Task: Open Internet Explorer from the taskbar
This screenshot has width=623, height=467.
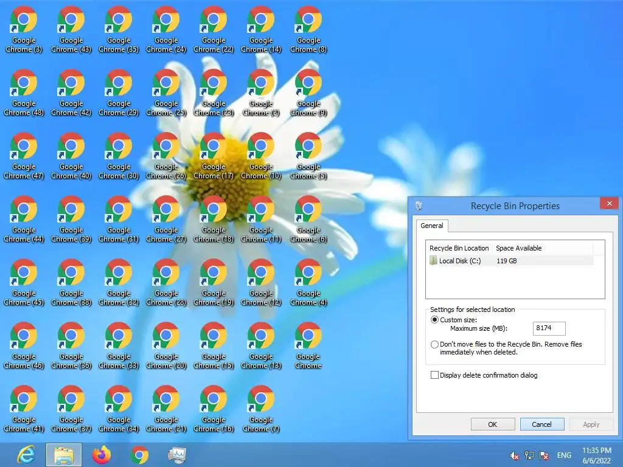Action: pyautogui.click(x=26, y=455)
